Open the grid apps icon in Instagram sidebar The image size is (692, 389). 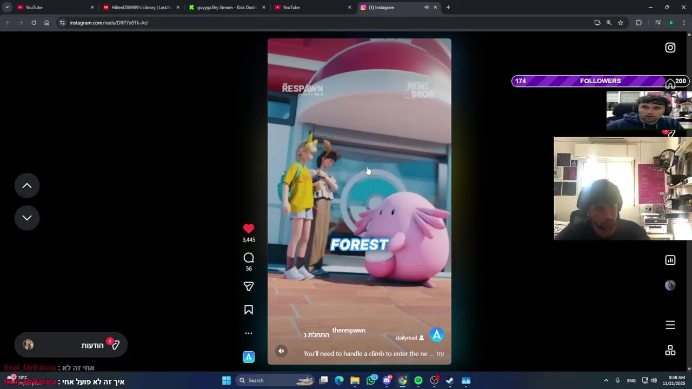[x=670, y=351]
